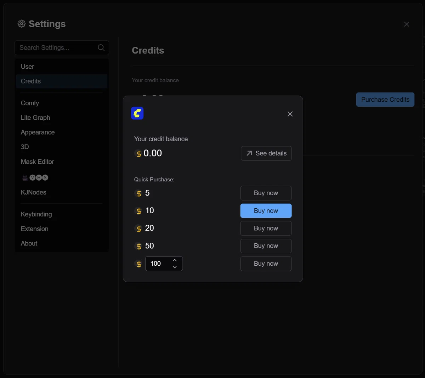Open the 3D settings section
This screenshot has height=378, width=425.
click(62, 147)
